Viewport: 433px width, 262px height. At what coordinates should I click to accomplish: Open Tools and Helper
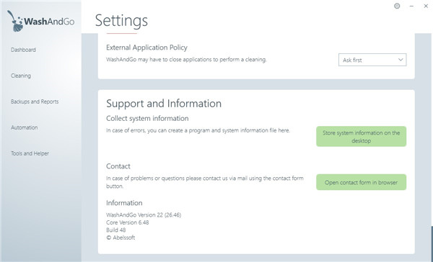click(x=30, y=153)
